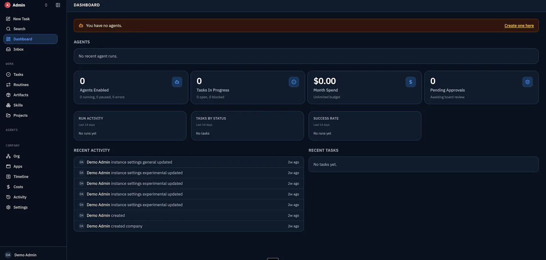Click the Demo Admin user profile button

pyautogui.click(x=33, y=255)
